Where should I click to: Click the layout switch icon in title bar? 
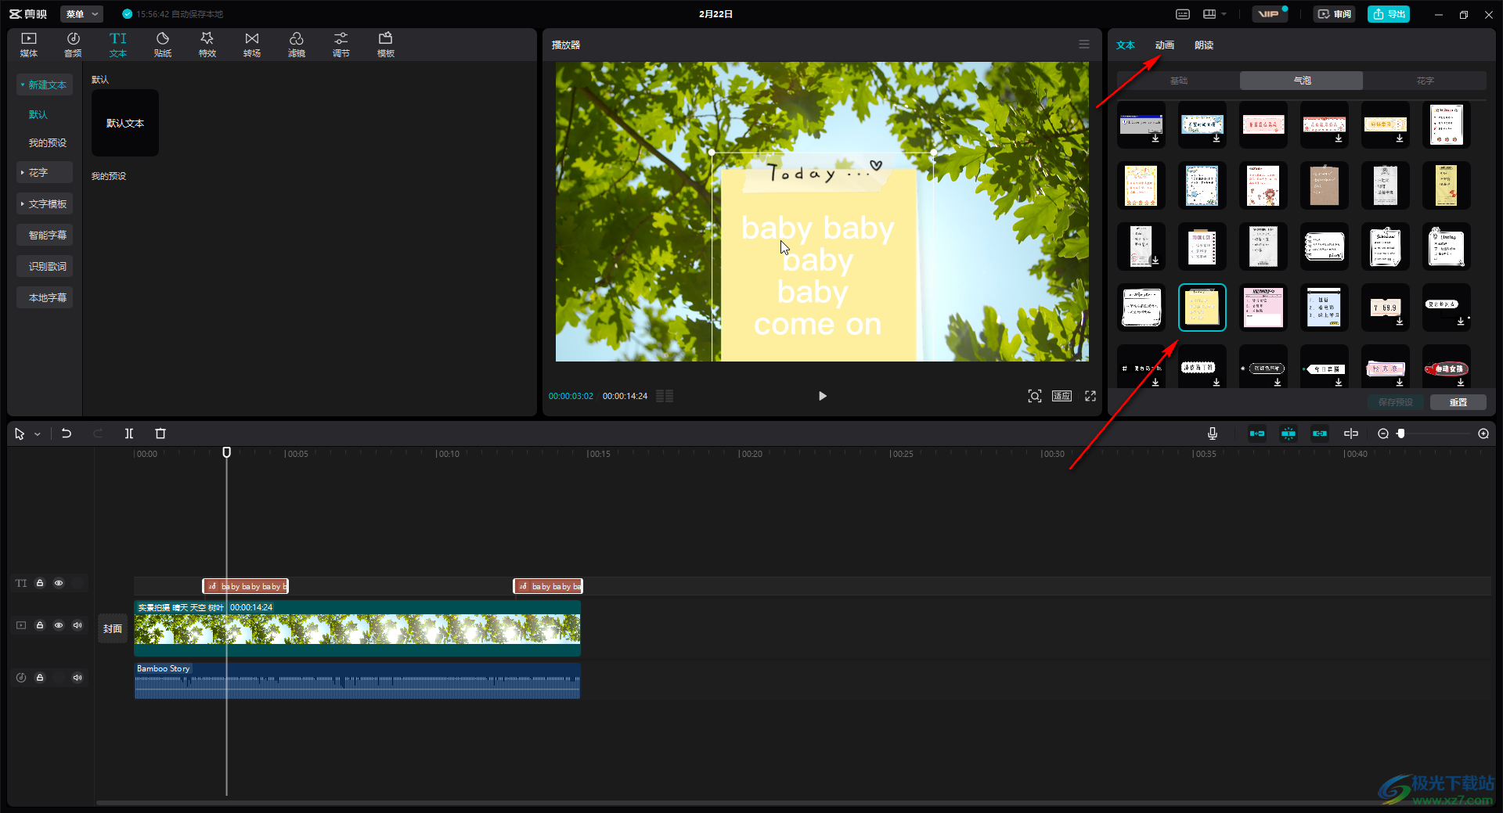[x=1209, y=14]
